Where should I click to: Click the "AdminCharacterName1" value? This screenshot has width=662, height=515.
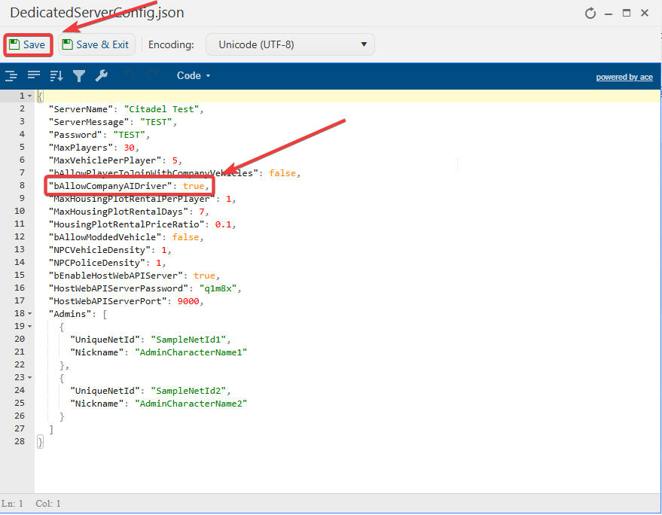click(x=191, y=352)
